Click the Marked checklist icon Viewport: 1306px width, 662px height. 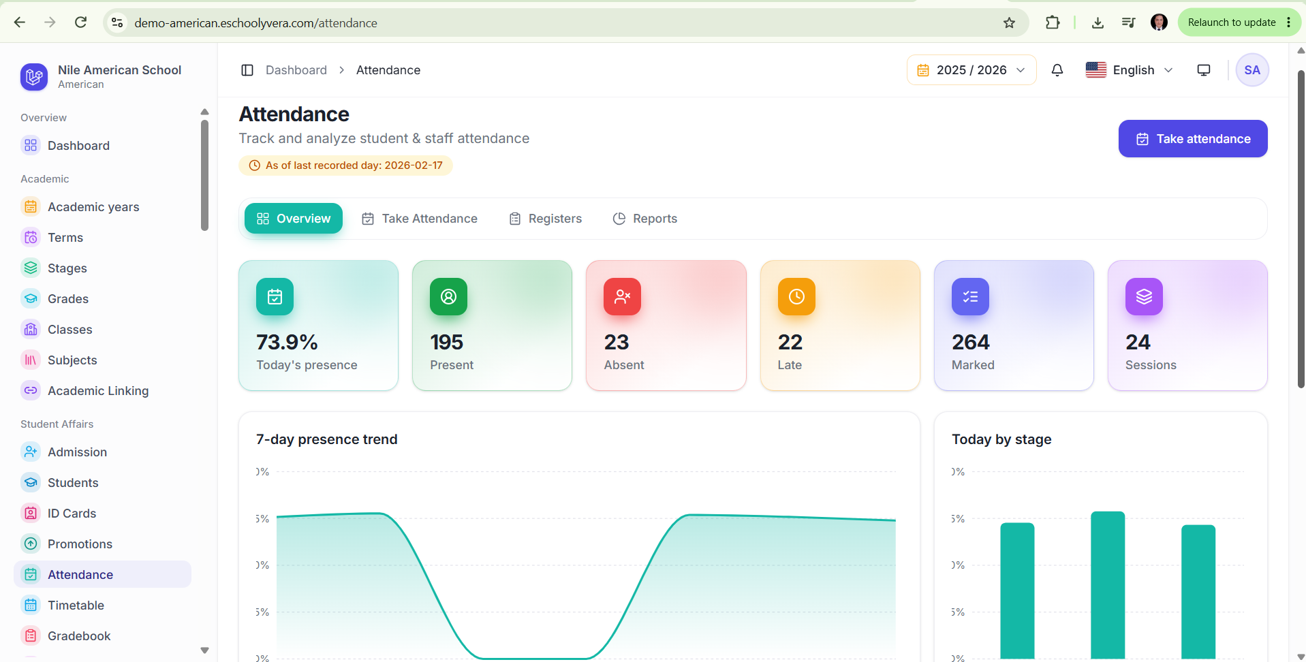click(x=970, y=296)
